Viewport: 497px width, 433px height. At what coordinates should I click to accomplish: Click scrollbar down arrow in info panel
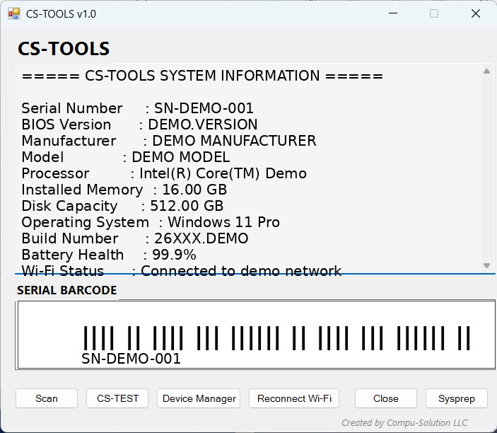486,265
